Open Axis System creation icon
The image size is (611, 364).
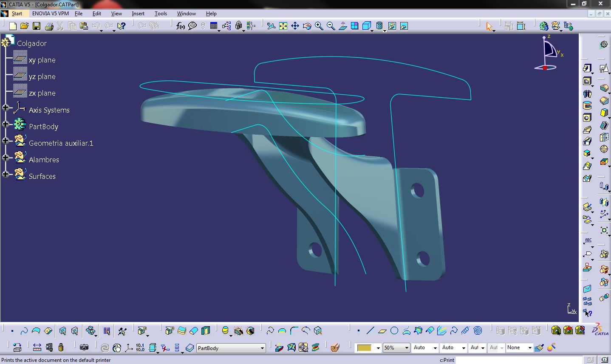128,347
